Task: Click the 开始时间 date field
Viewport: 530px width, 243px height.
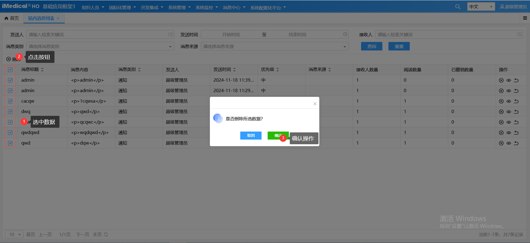Action: pos(231,34)
